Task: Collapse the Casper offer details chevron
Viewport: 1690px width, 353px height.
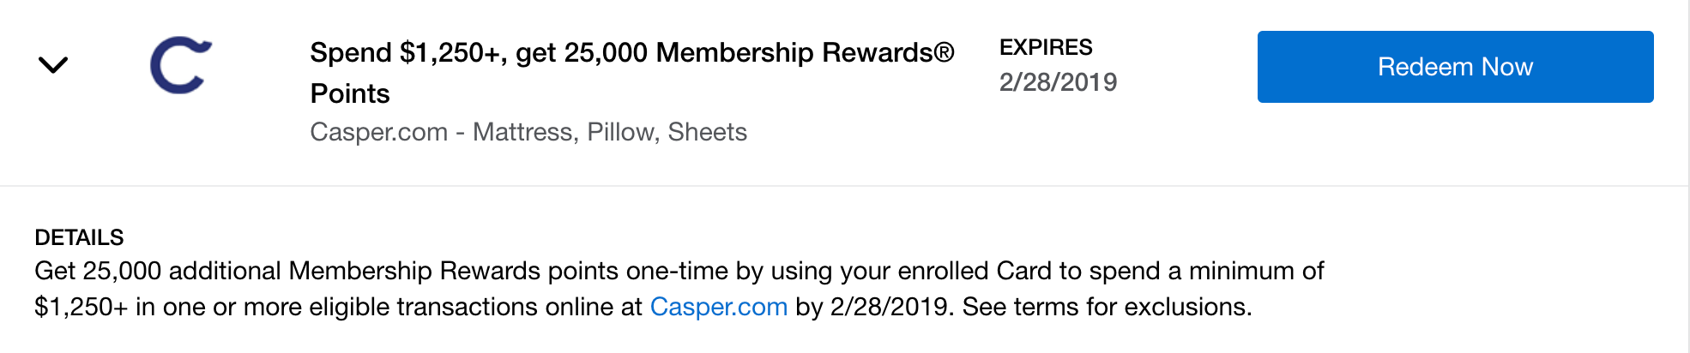Action: point(53,65)
